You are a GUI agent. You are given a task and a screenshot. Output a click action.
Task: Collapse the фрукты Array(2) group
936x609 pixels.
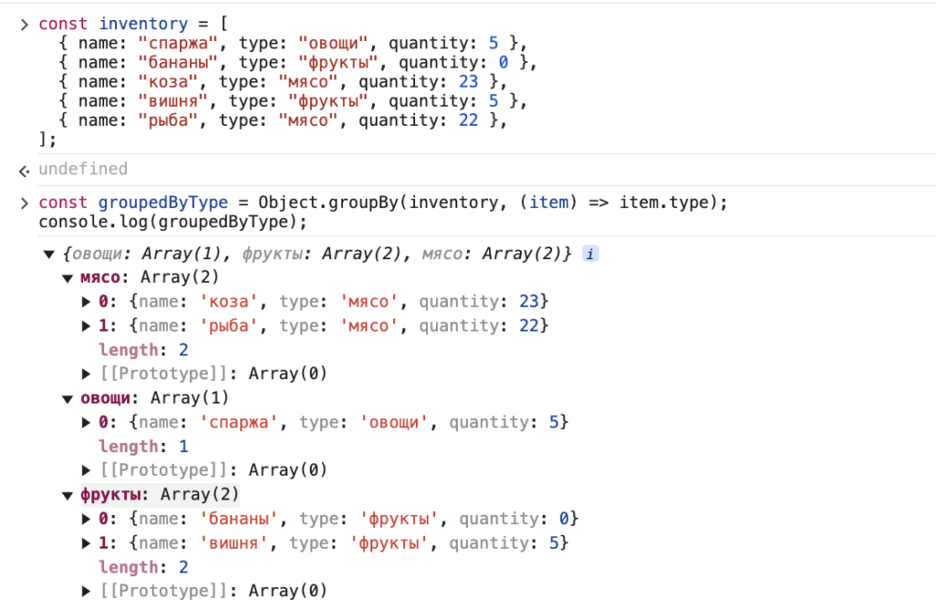68,495
